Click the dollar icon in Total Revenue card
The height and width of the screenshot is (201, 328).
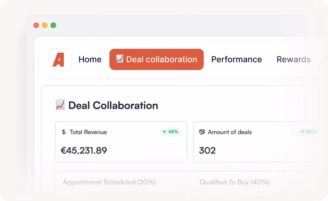coord(64,132)
